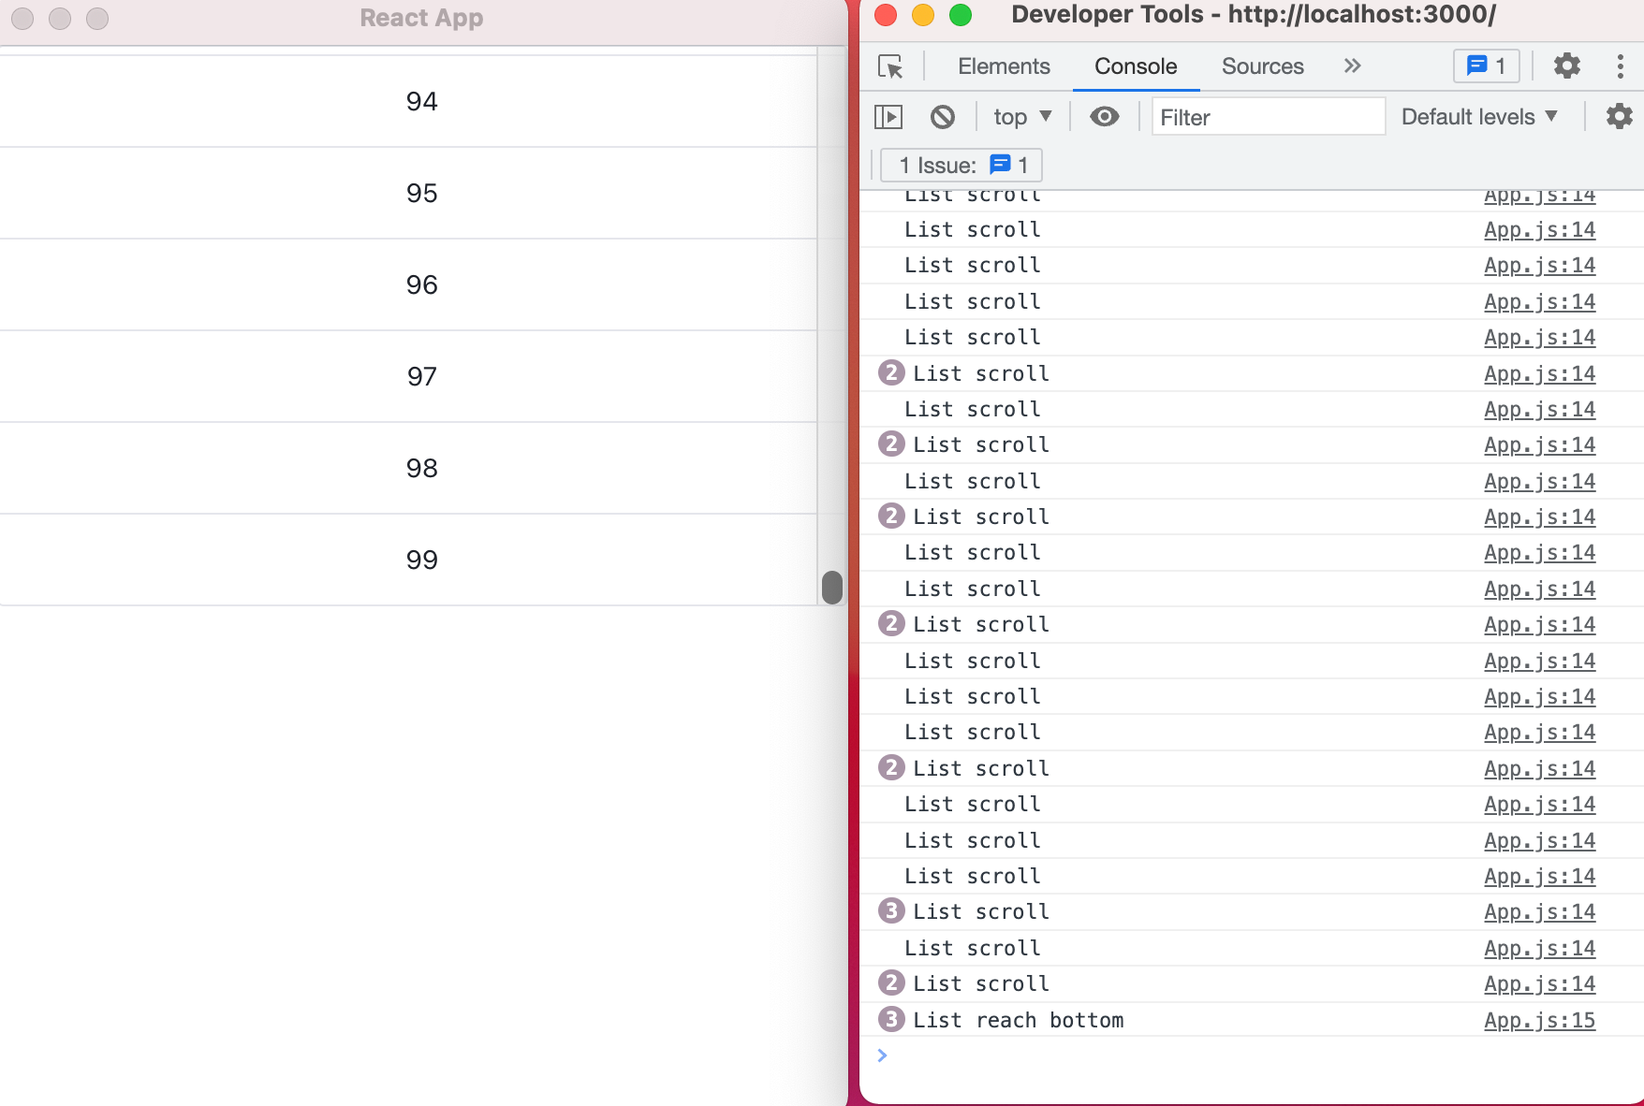
Task: Open console settings gear icon
Action: tap(1619, 116)
